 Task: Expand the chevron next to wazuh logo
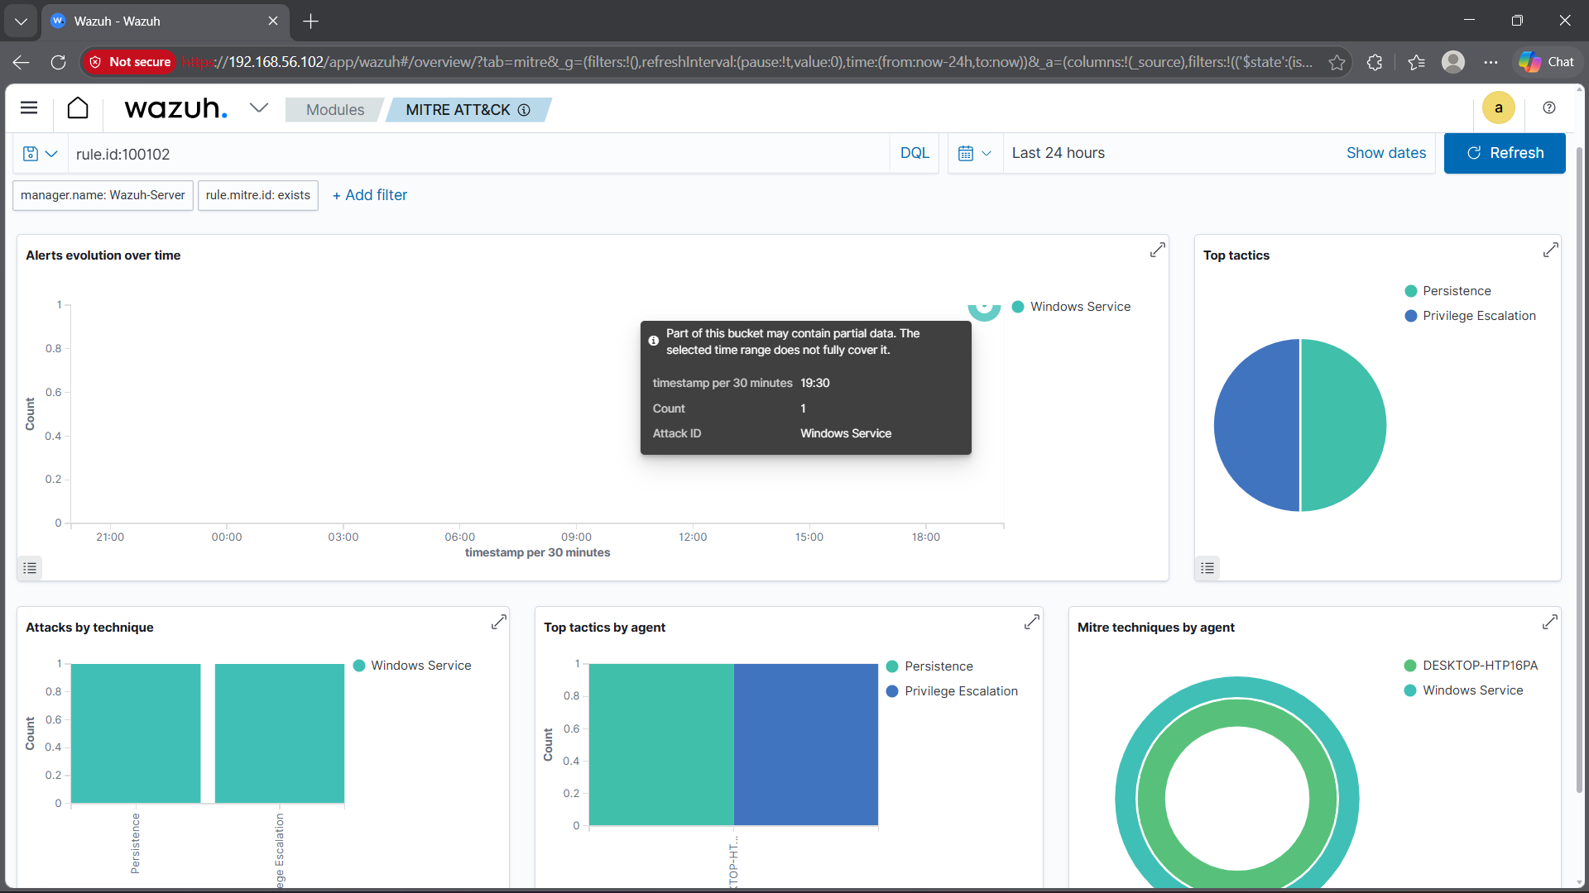tap(259, 107)
